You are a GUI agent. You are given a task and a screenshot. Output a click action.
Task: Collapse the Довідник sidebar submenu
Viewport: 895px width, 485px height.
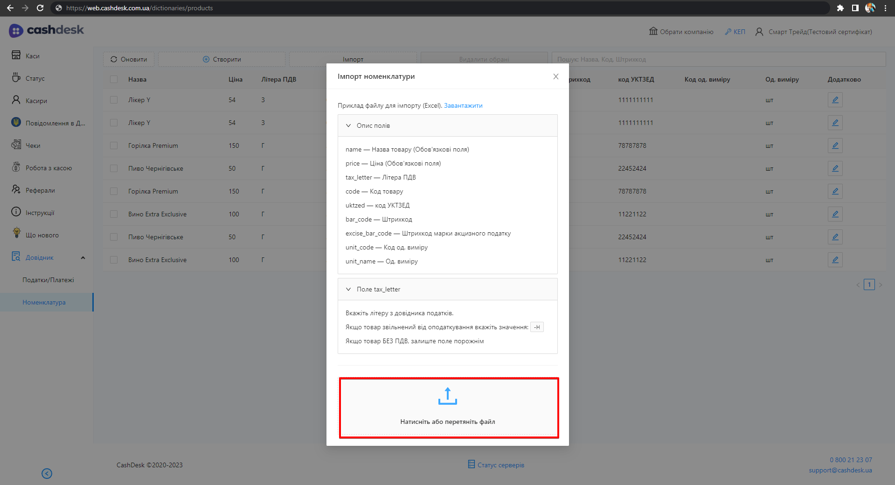(83, 257)
